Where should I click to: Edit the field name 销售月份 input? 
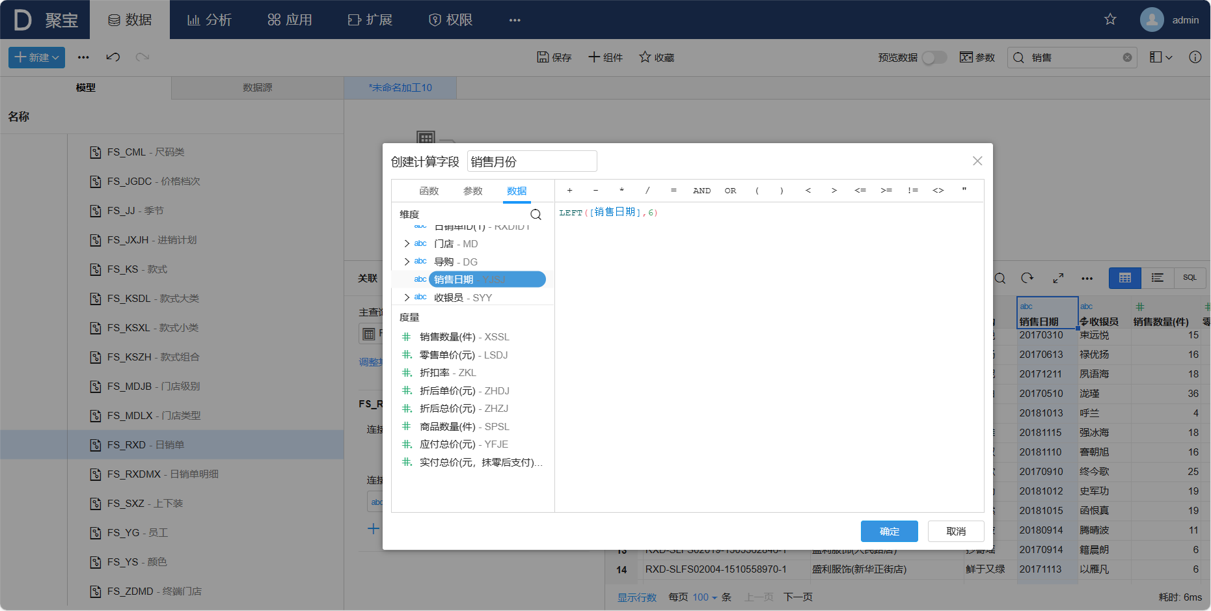[532, 161]
